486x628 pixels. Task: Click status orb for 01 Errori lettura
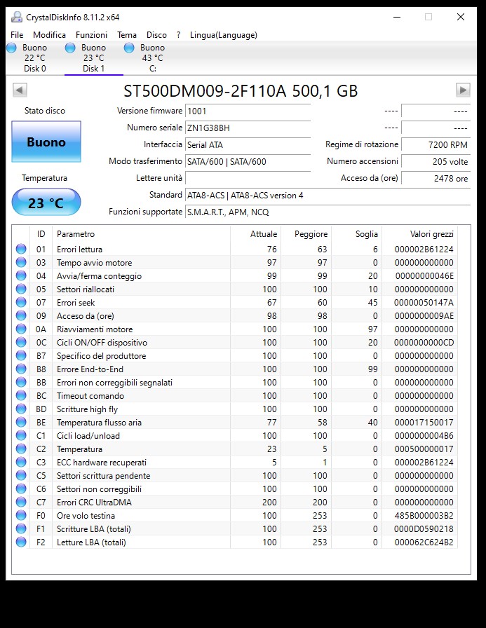tap(21, 249)
